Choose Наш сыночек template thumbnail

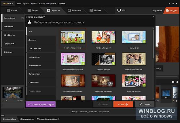(134, 37)
